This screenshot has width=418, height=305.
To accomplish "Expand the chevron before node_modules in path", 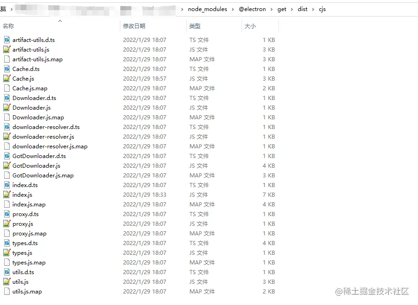I will point(182,9).
